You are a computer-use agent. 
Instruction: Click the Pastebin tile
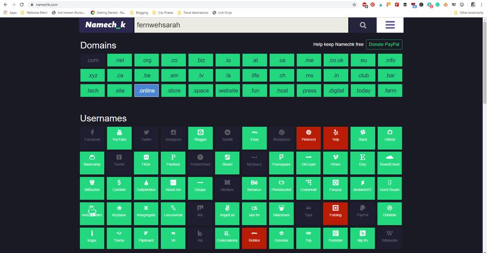coord(335,238)
